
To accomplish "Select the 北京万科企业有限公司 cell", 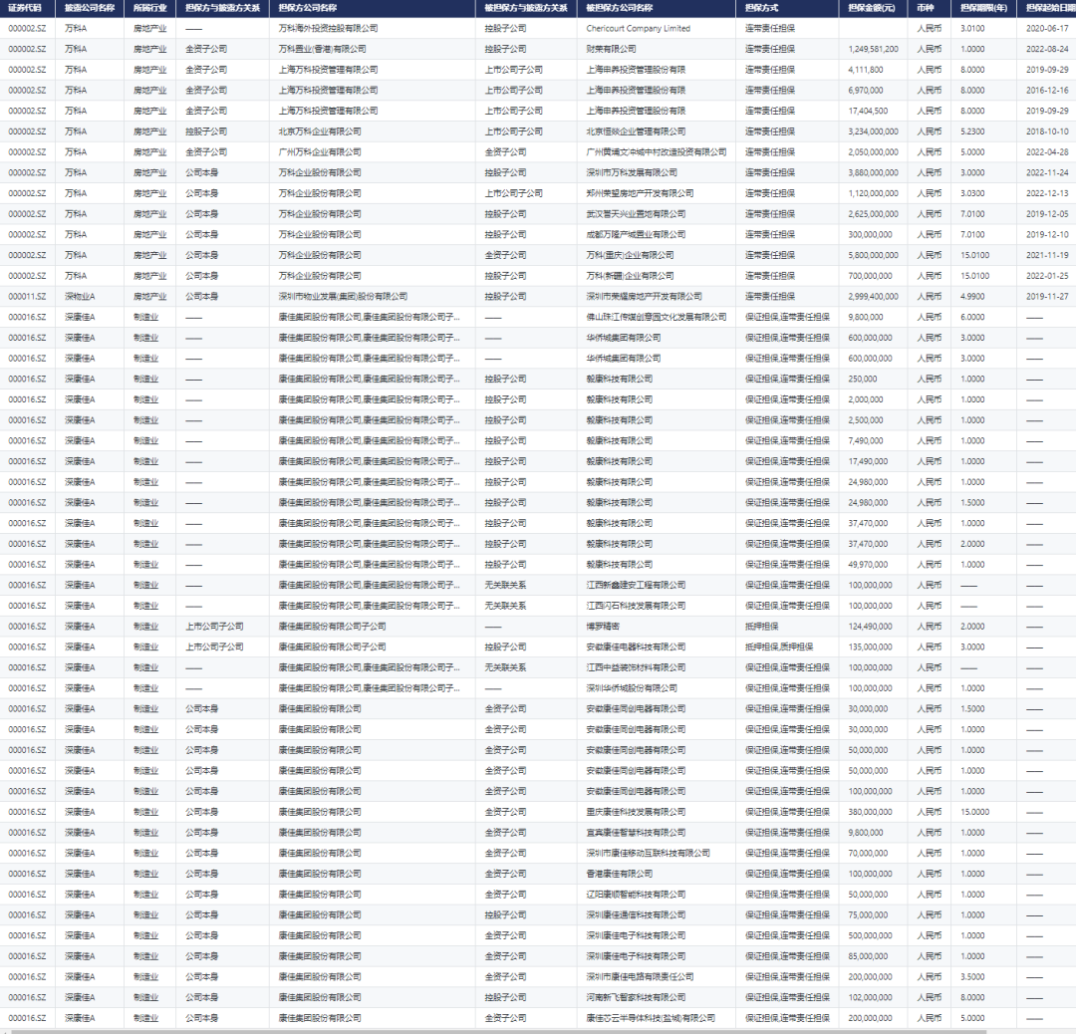I will [x=320, y=131].
